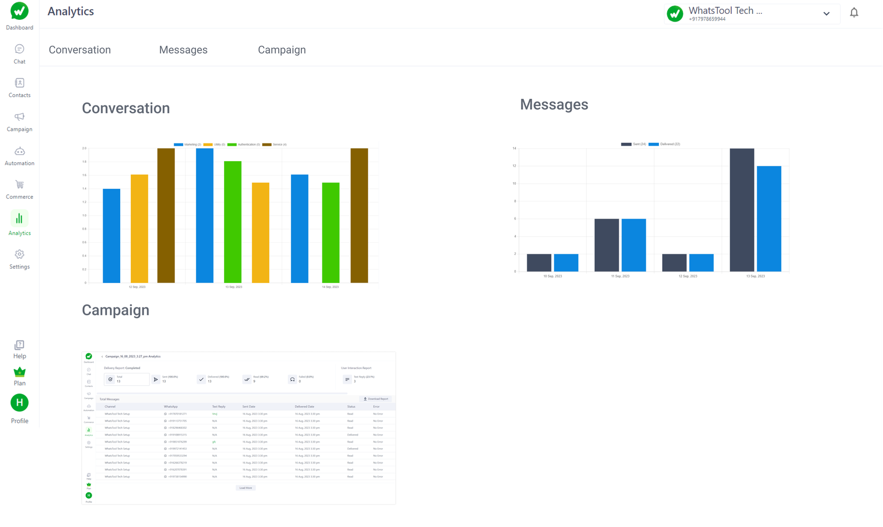Expand the WhatsTool Tech account dropdown
Image resolution: width=883 pixels, height=527 pixels.
[x=826, y=13]
